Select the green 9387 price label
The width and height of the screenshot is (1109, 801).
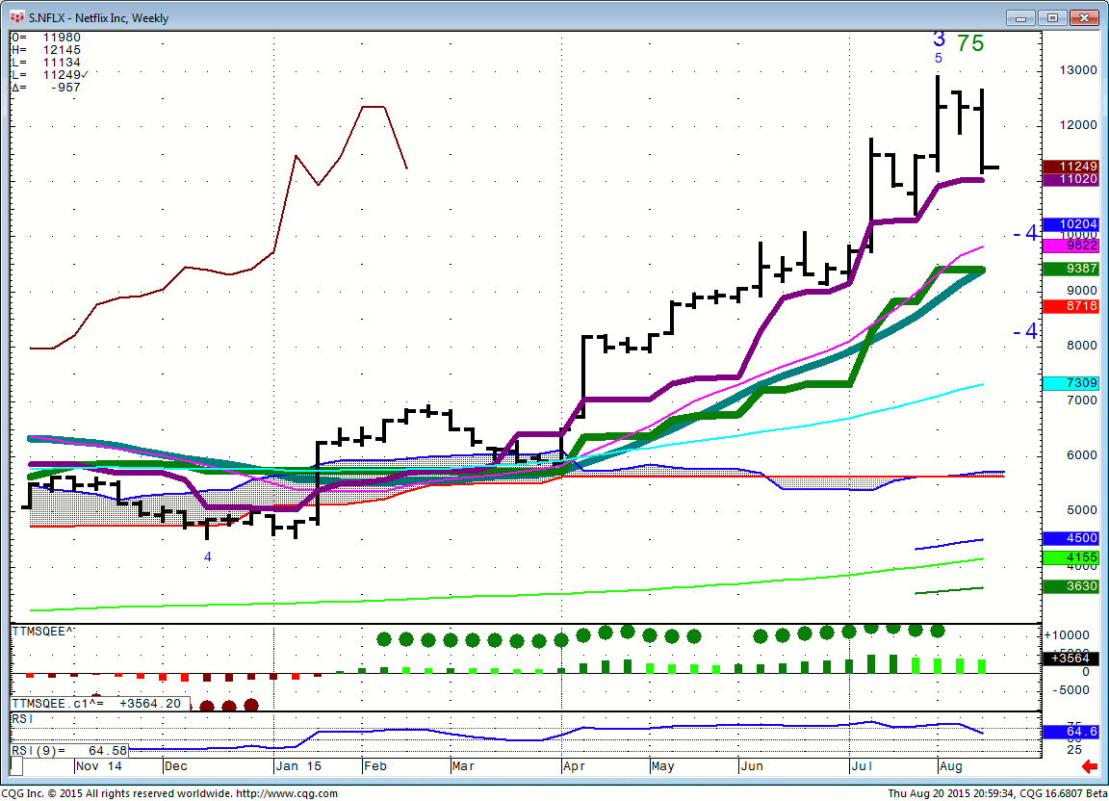point(1070,269)
